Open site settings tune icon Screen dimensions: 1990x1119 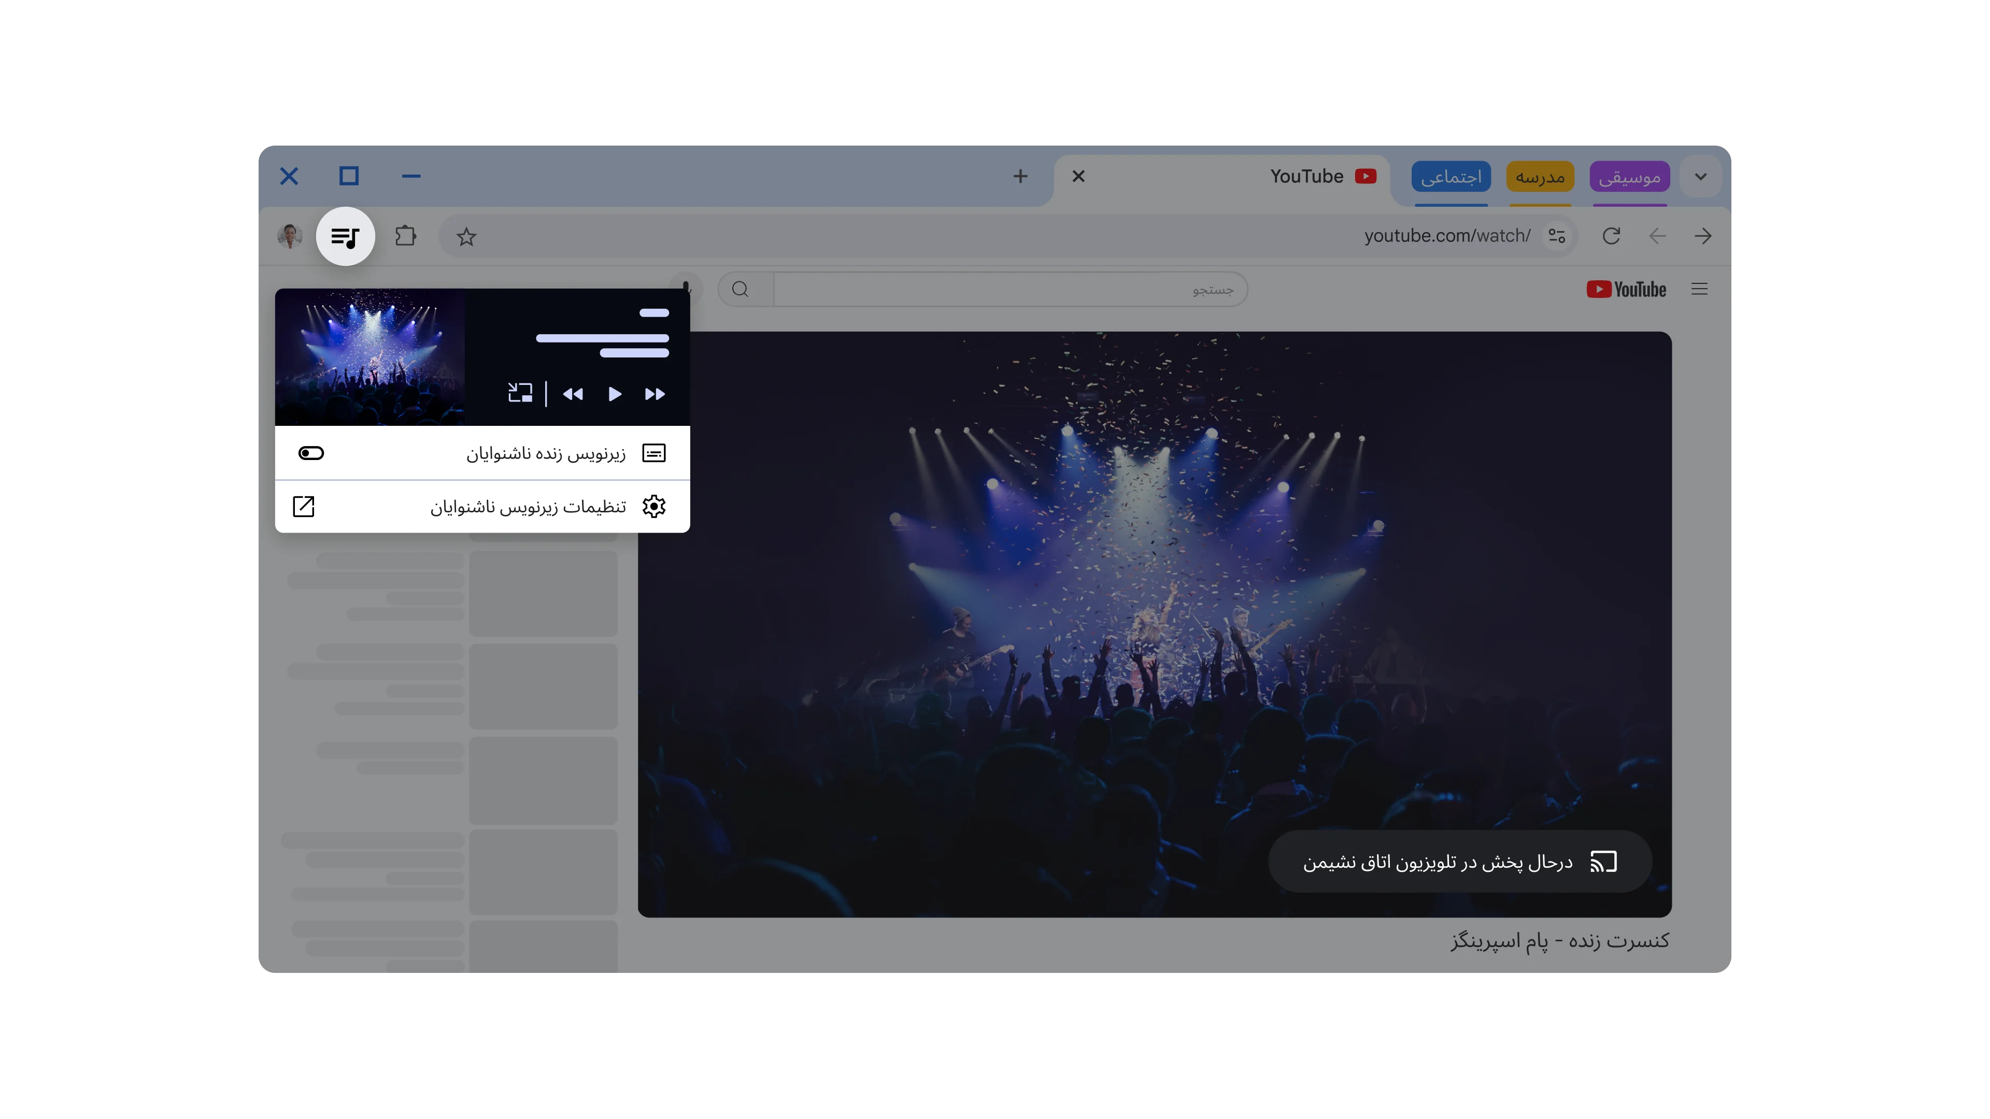1557,236
